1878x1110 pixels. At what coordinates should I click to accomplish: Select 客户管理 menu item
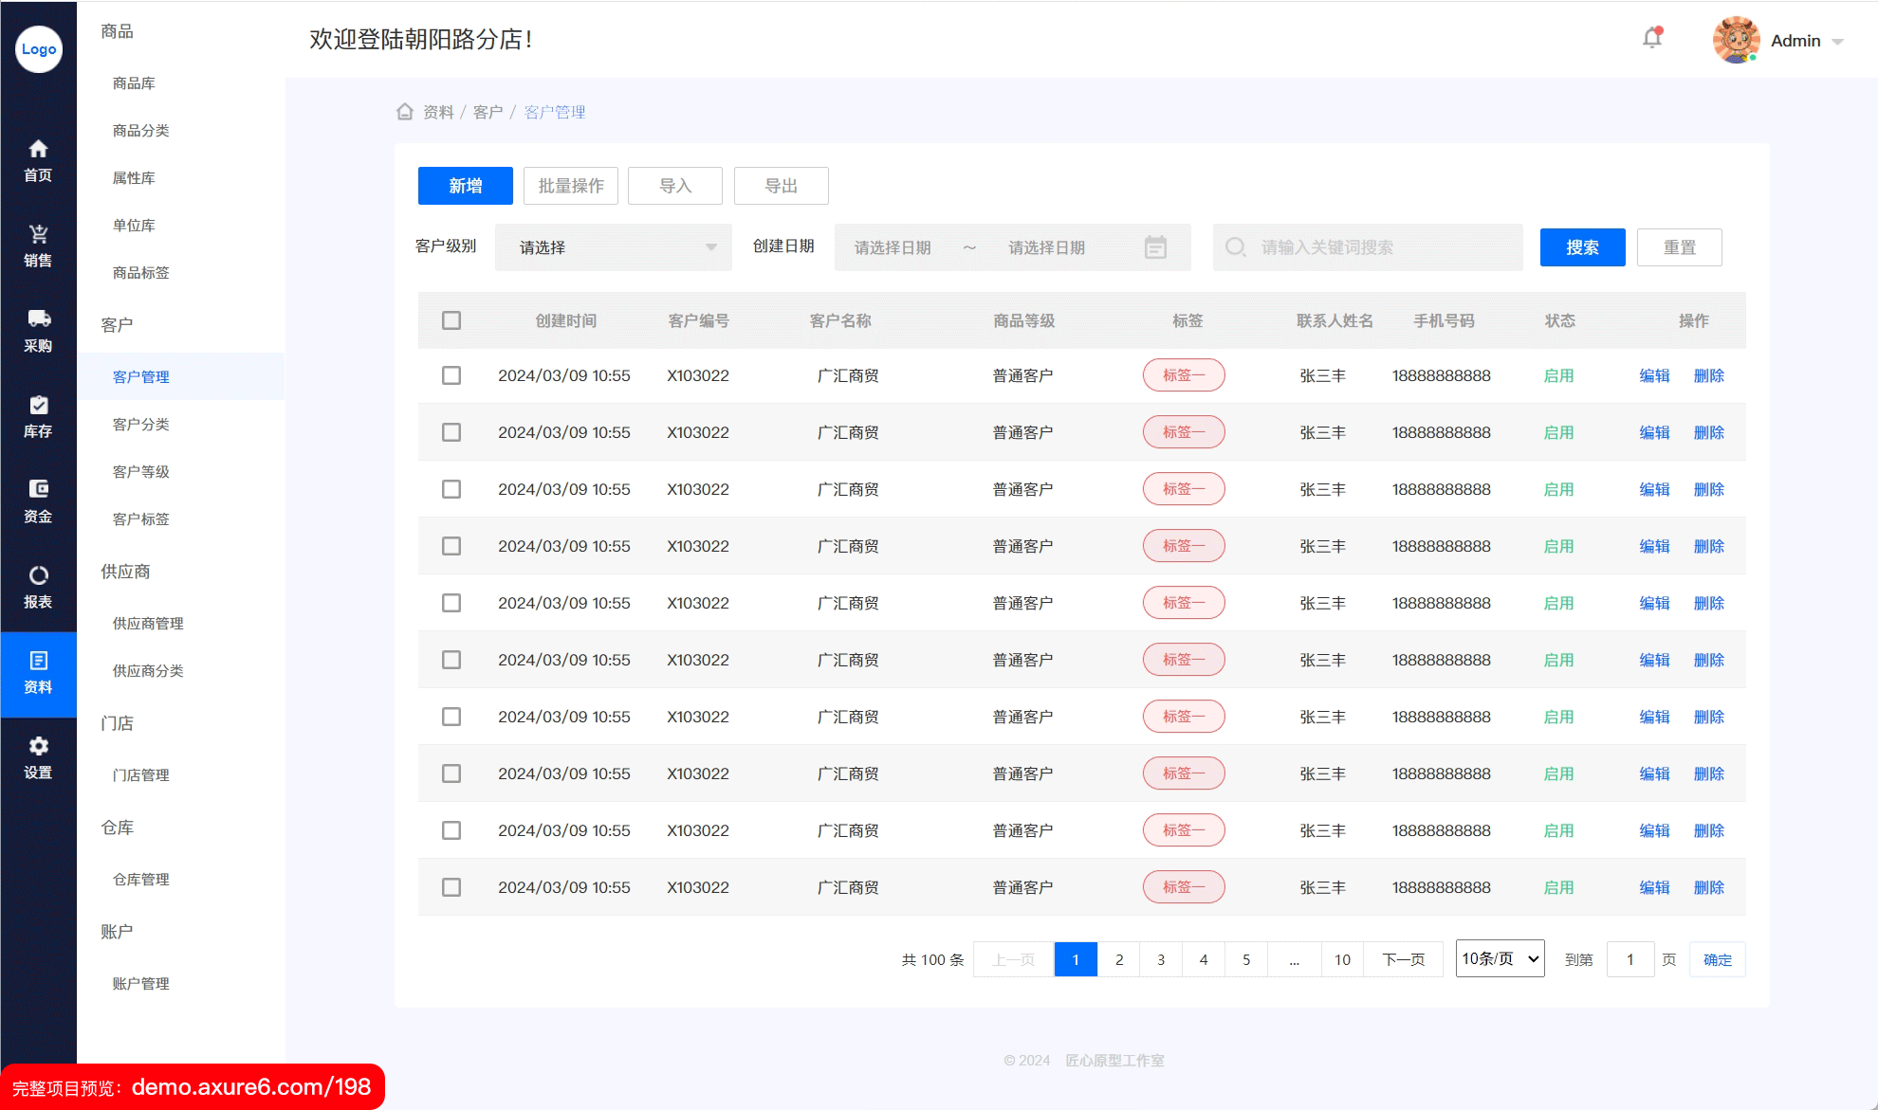(x=141, y=377)
